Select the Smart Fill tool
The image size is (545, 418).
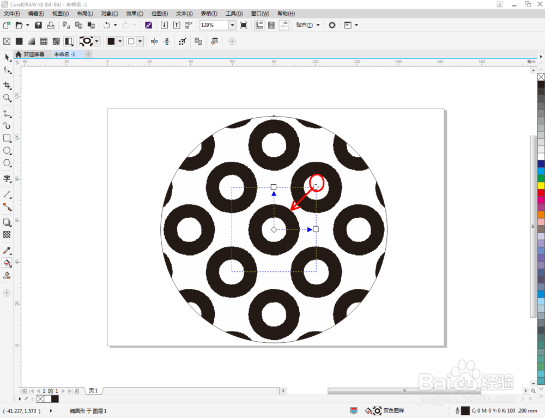[x=7, y=276]
